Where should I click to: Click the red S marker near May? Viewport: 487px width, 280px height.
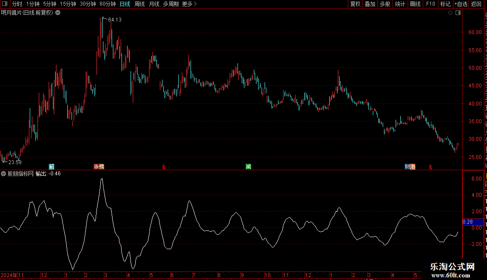164,167
